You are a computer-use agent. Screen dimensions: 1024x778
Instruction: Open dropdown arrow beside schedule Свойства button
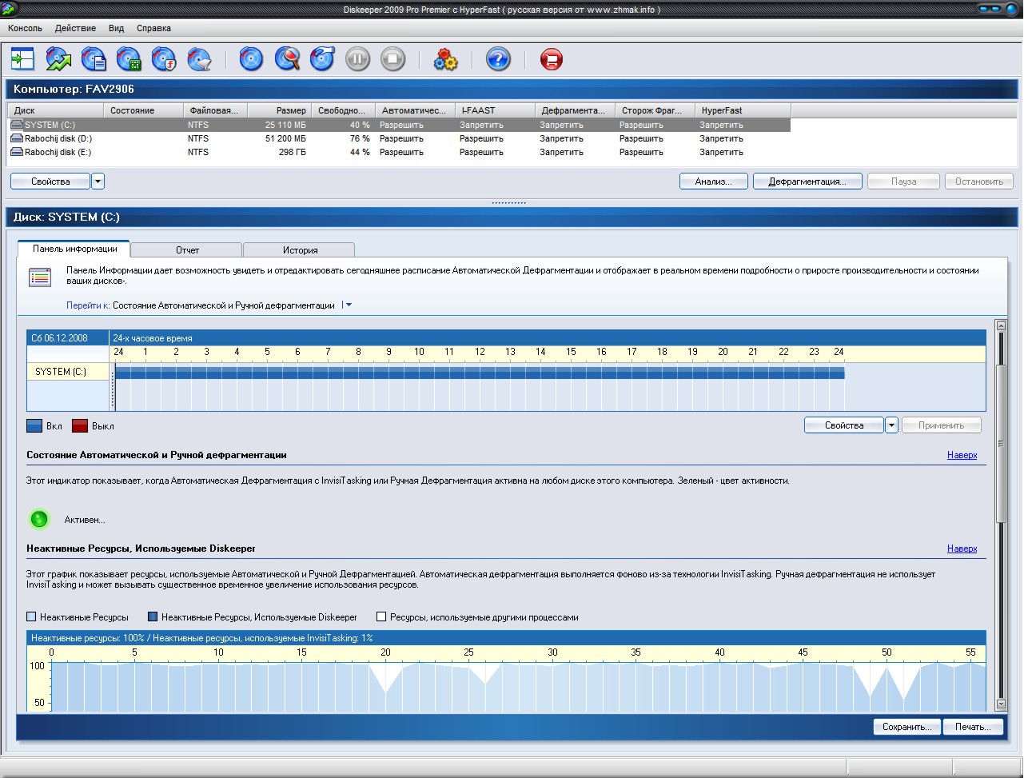click(x=892, y=425)
